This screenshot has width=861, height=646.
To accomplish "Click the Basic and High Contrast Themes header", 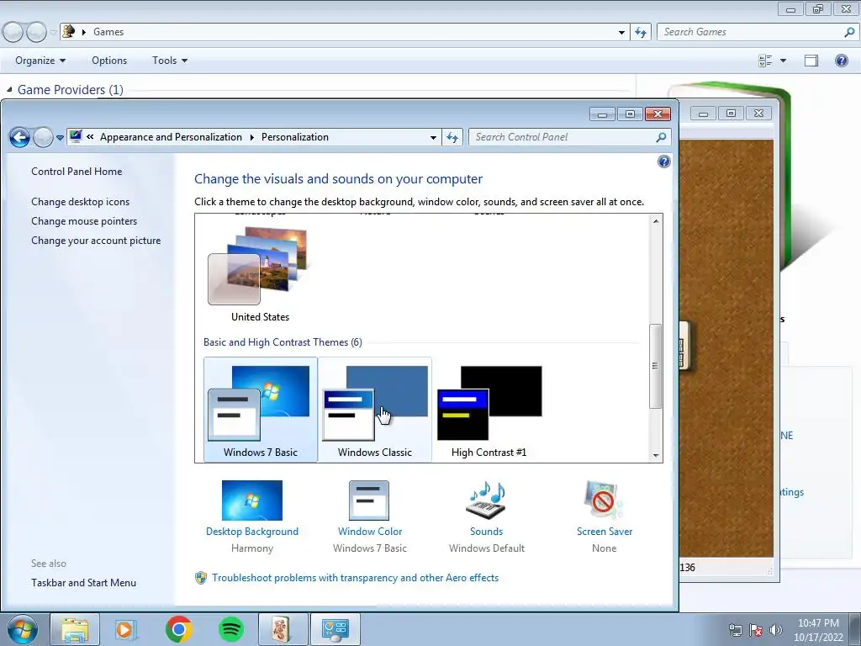I will [283, 342].
